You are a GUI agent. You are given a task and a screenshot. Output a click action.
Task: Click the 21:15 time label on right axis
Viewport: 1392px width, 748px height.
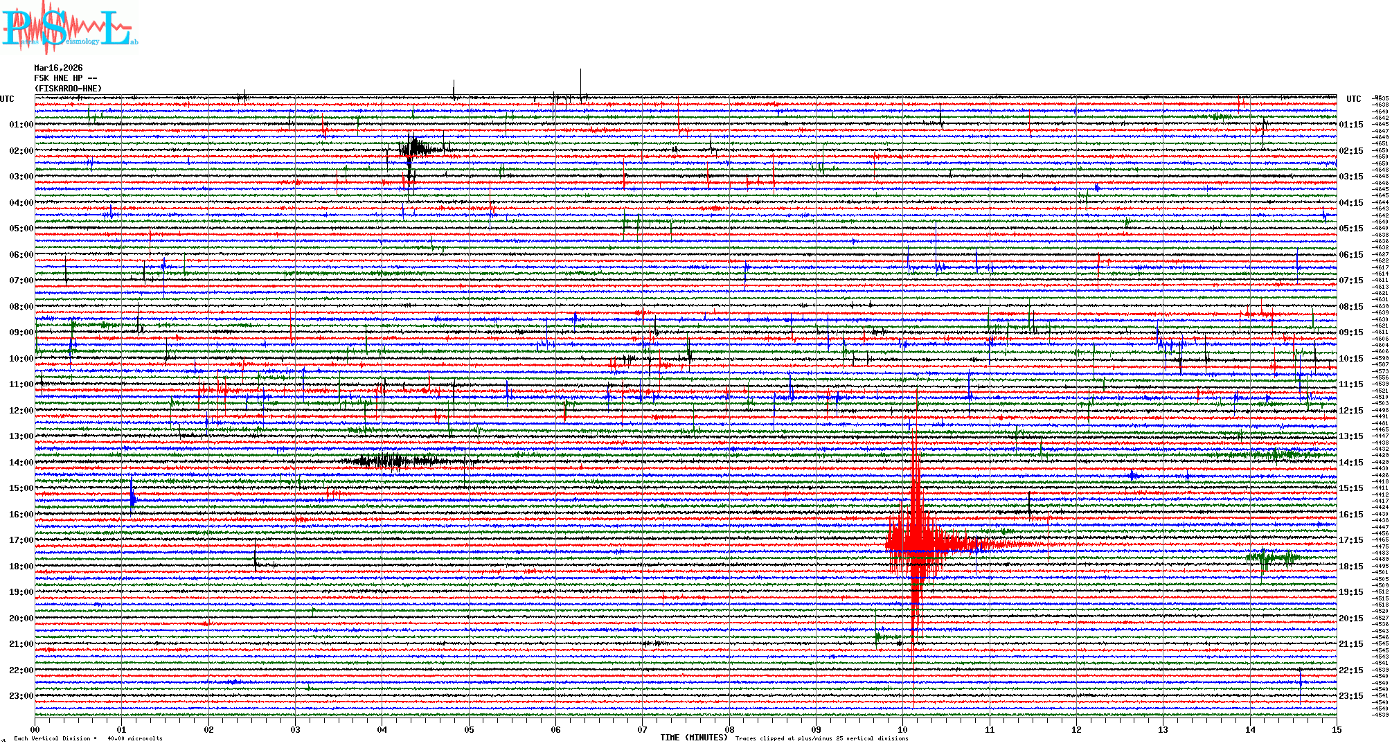tap(1350, 644)
